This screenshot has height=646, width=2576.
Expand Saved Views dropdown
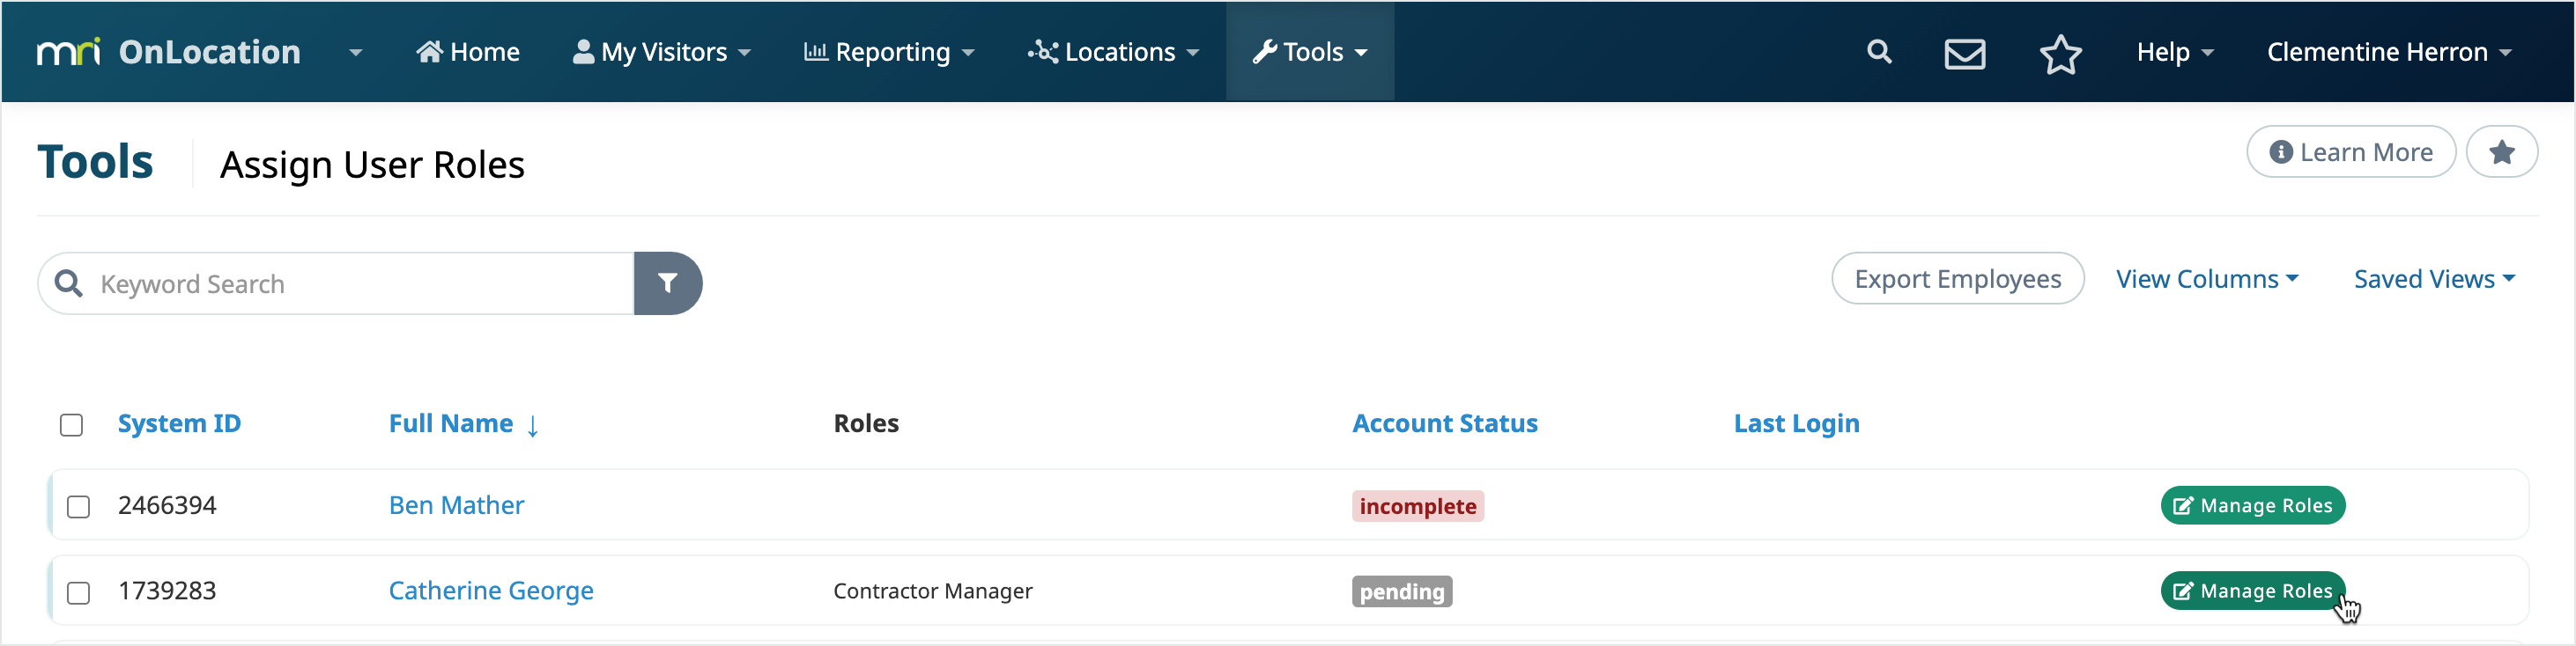click(x=2434, y=279)
